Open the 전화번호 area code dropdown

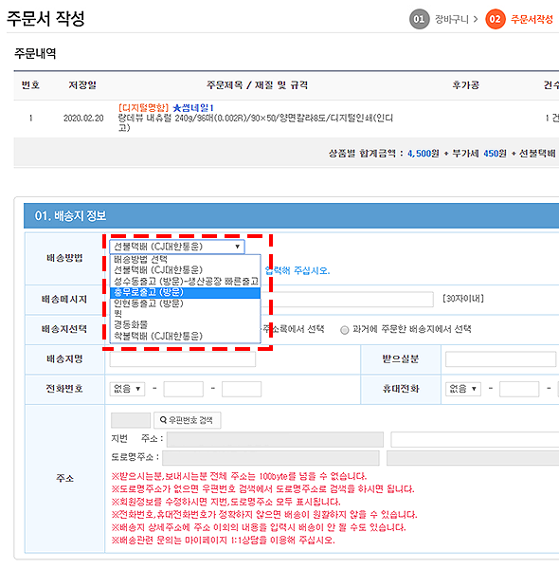pyautogui.click(x=127, y=389)
